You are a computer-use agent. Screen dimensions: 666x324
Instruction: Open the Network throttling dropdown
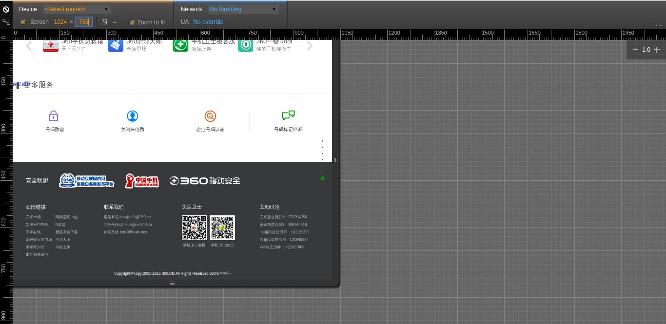click(x=243, y=9)
